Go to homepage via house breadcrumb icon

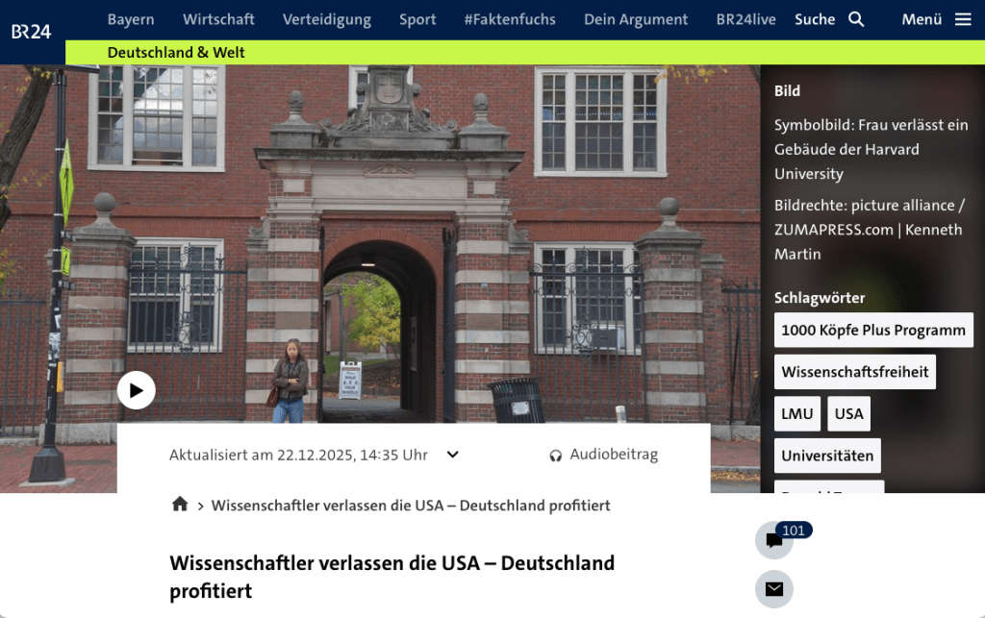pyautogui.click(x=180, y=505)
